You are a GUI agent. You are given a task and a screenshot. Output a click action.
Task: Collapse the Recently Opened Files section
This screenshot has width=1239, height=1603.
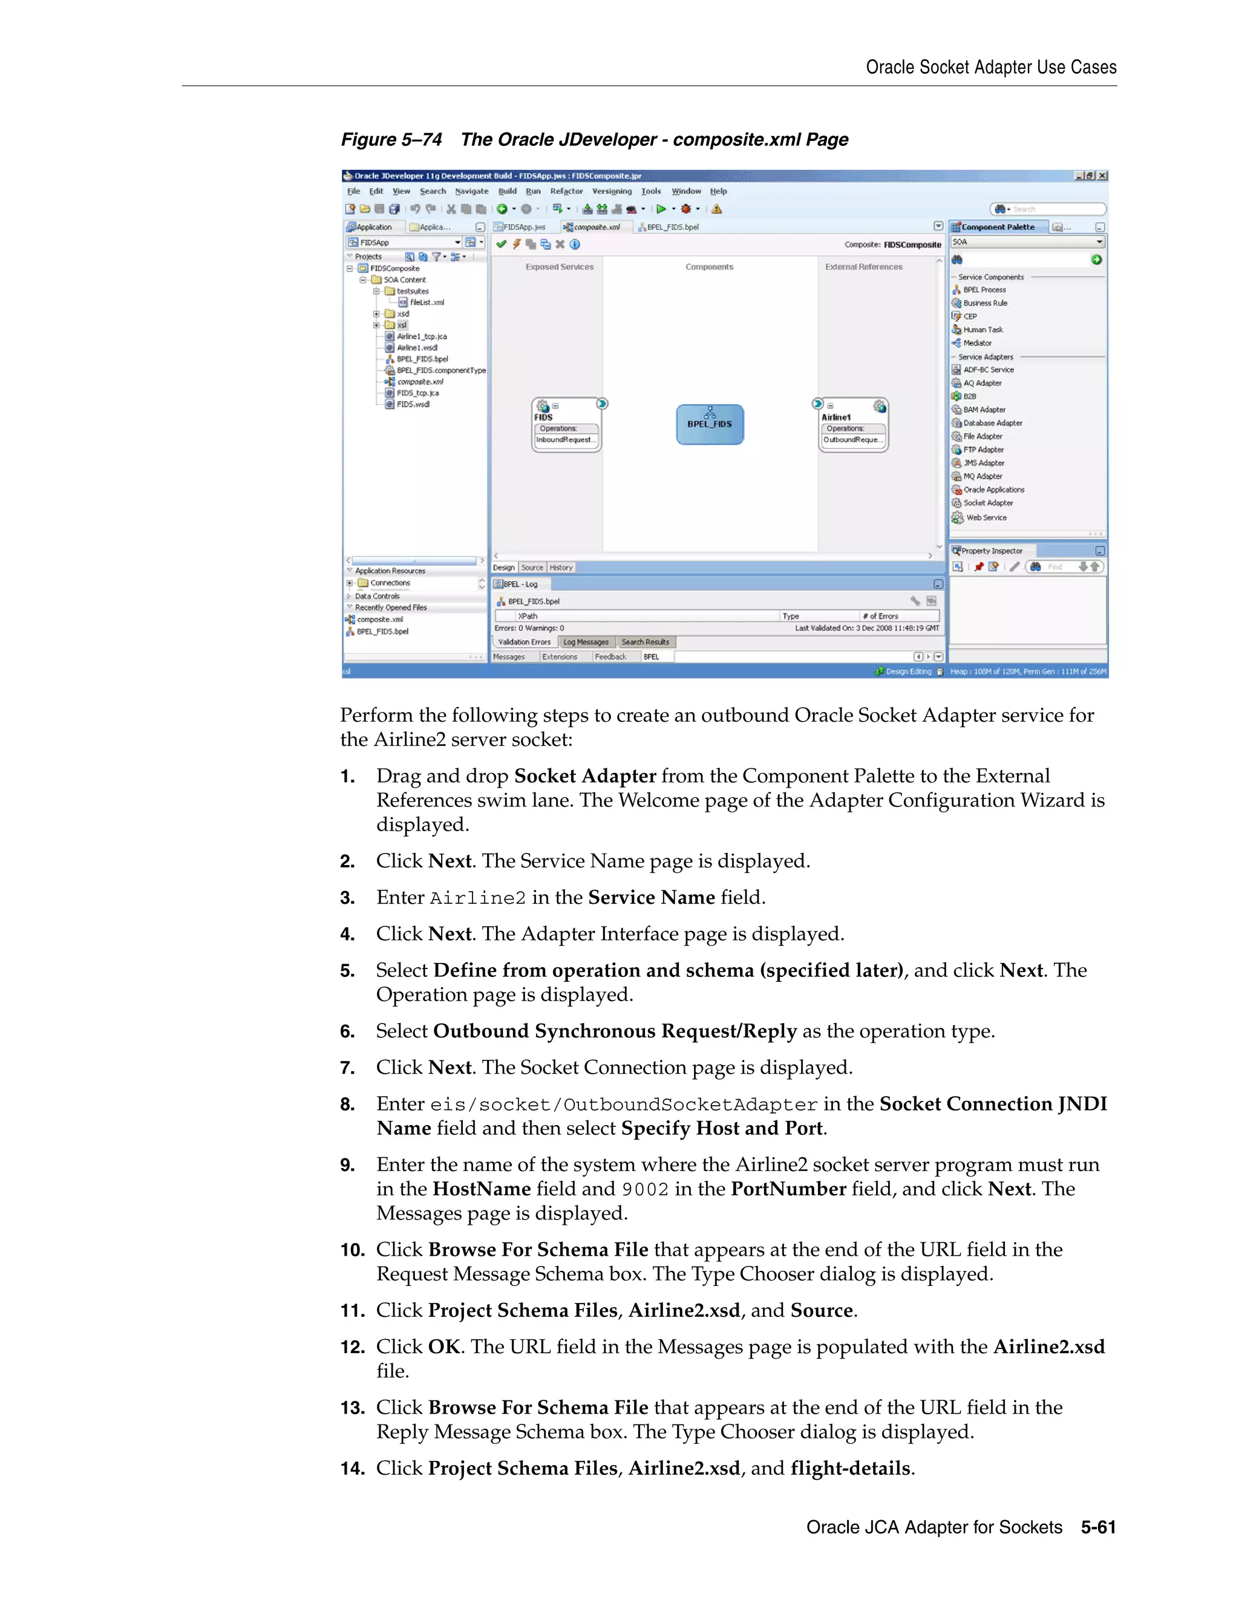pos(350,608)
